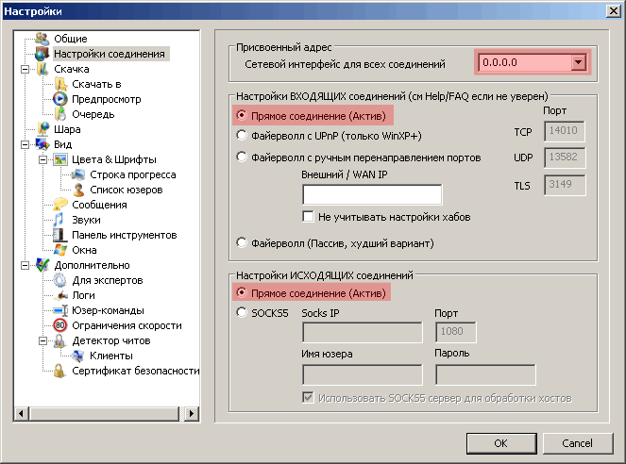Click the Шара sharing icon
626x464 pixels.
tap(42, 129)
